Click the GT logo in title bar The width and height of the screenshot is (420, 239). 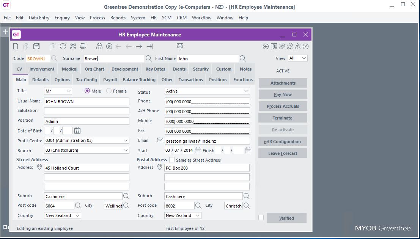click(x=16, y=35)
